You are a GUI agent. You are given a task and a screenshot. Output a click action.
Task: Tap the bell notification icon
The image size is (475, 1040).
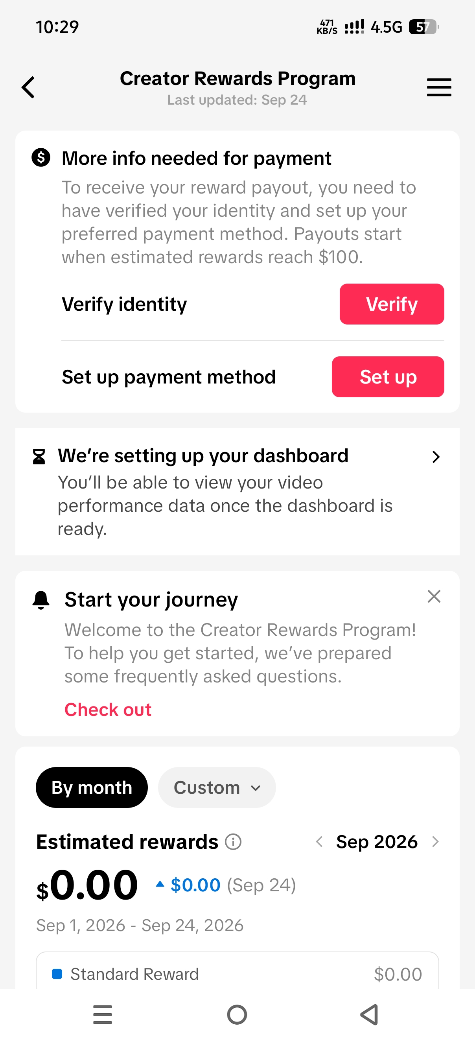pyautogui.click(x=41, y=599)
